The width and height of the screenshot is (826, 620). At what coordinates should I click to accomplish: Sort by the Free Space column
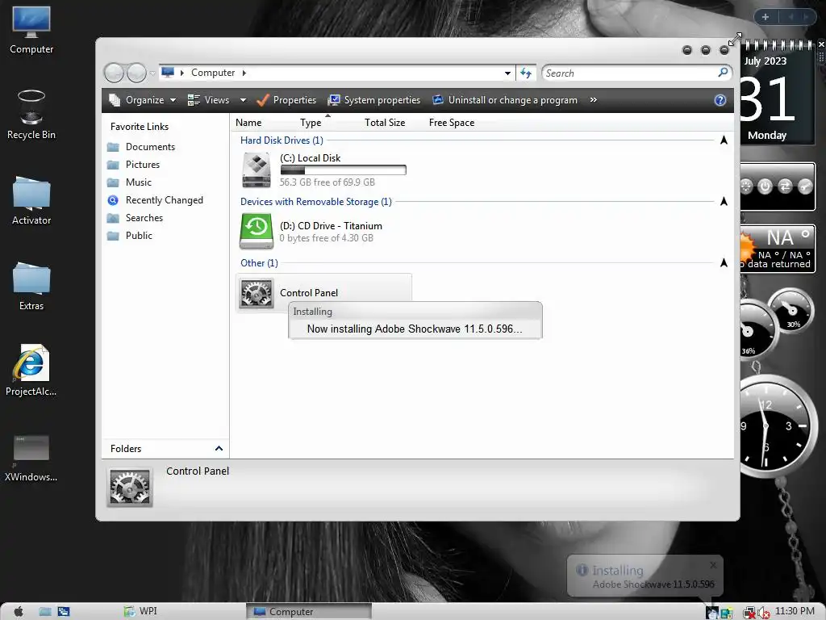point(452,123)
